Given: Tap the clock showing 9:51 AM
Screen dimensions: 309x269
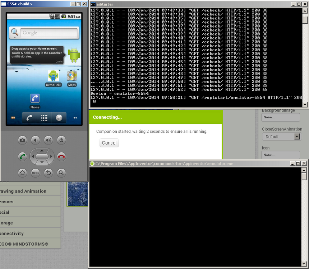Looking at the screenshot, I should [x=74, y=17].
